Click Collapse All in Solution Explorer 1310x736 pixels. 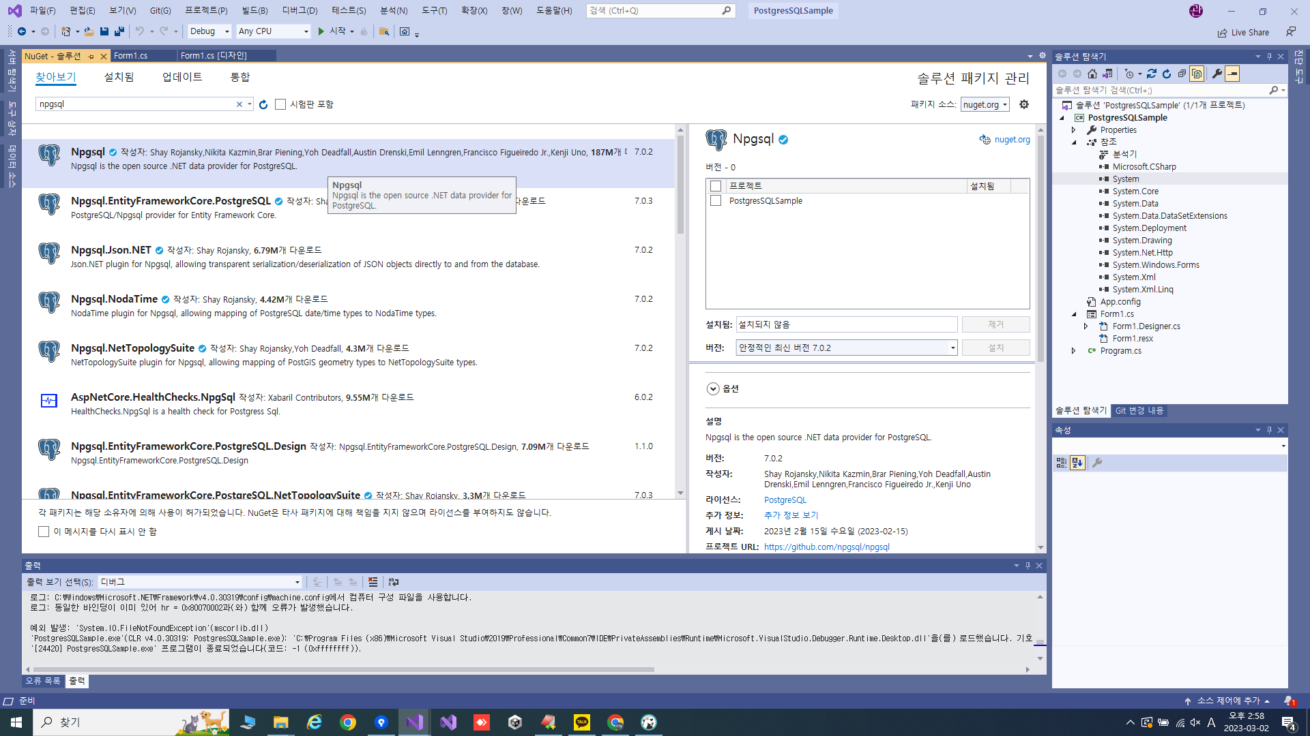(1182, 74)
